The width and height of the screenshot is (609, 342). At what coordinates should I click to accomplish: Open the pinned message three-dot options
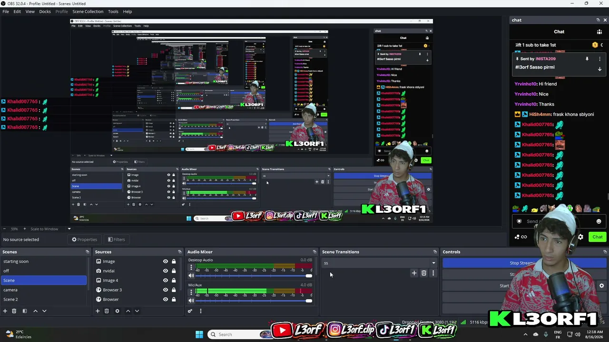point(599,59)
